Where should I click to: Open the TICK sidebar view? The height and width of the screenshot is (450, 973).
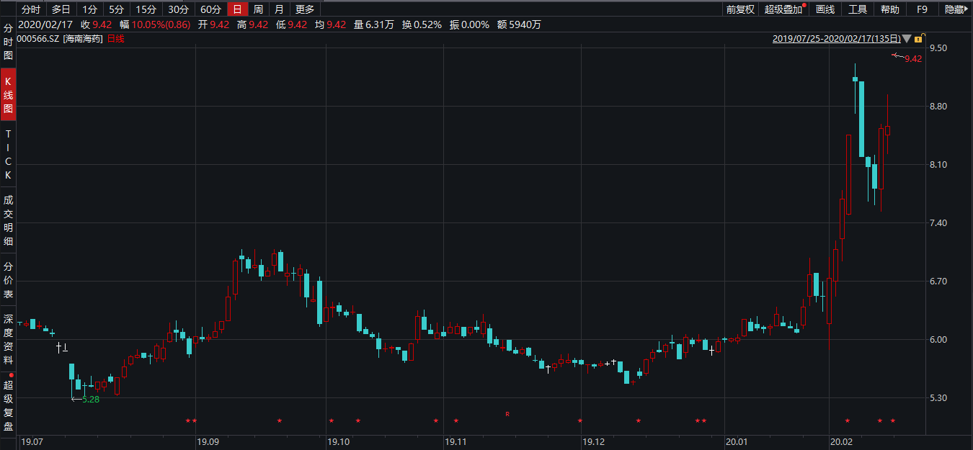click(x=9, y=155)
